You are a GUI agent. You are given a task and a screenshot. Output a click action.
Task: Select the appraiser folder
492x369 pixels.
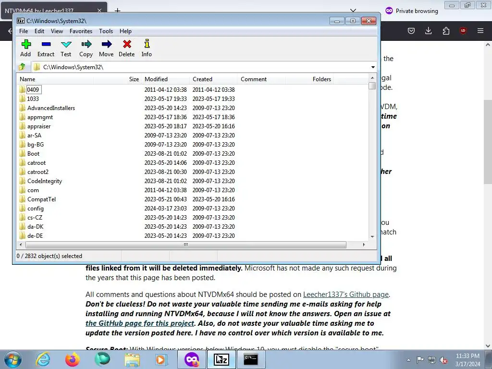pos(38,126)
